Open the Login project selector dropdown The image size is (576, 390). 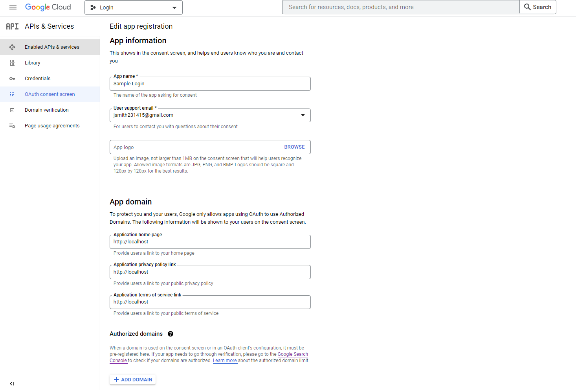[x=133, y=7]
